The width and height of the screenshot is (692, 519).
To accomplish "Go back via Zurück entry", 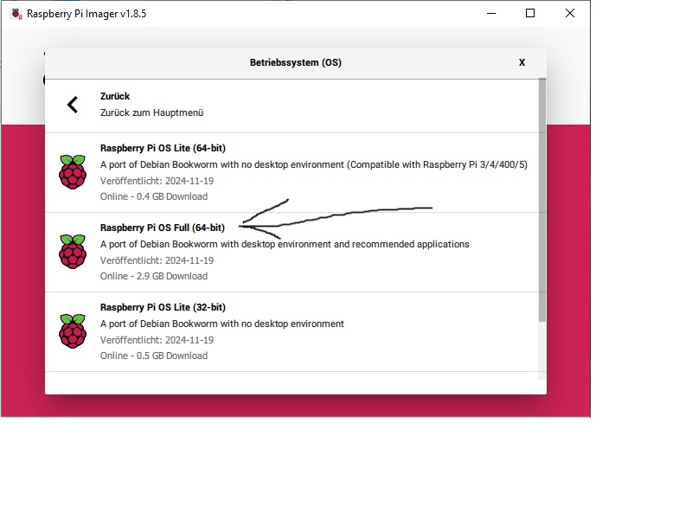I will click(292, 106).
